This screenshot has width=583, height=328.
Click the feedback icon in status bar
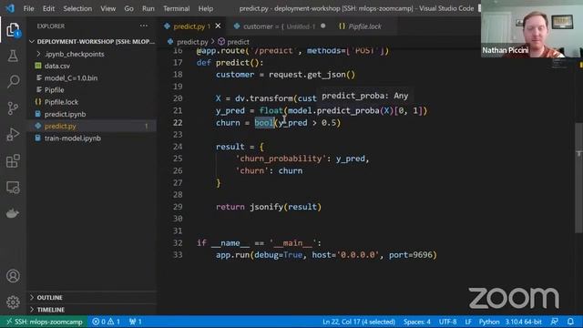click(x=555, y=322)
